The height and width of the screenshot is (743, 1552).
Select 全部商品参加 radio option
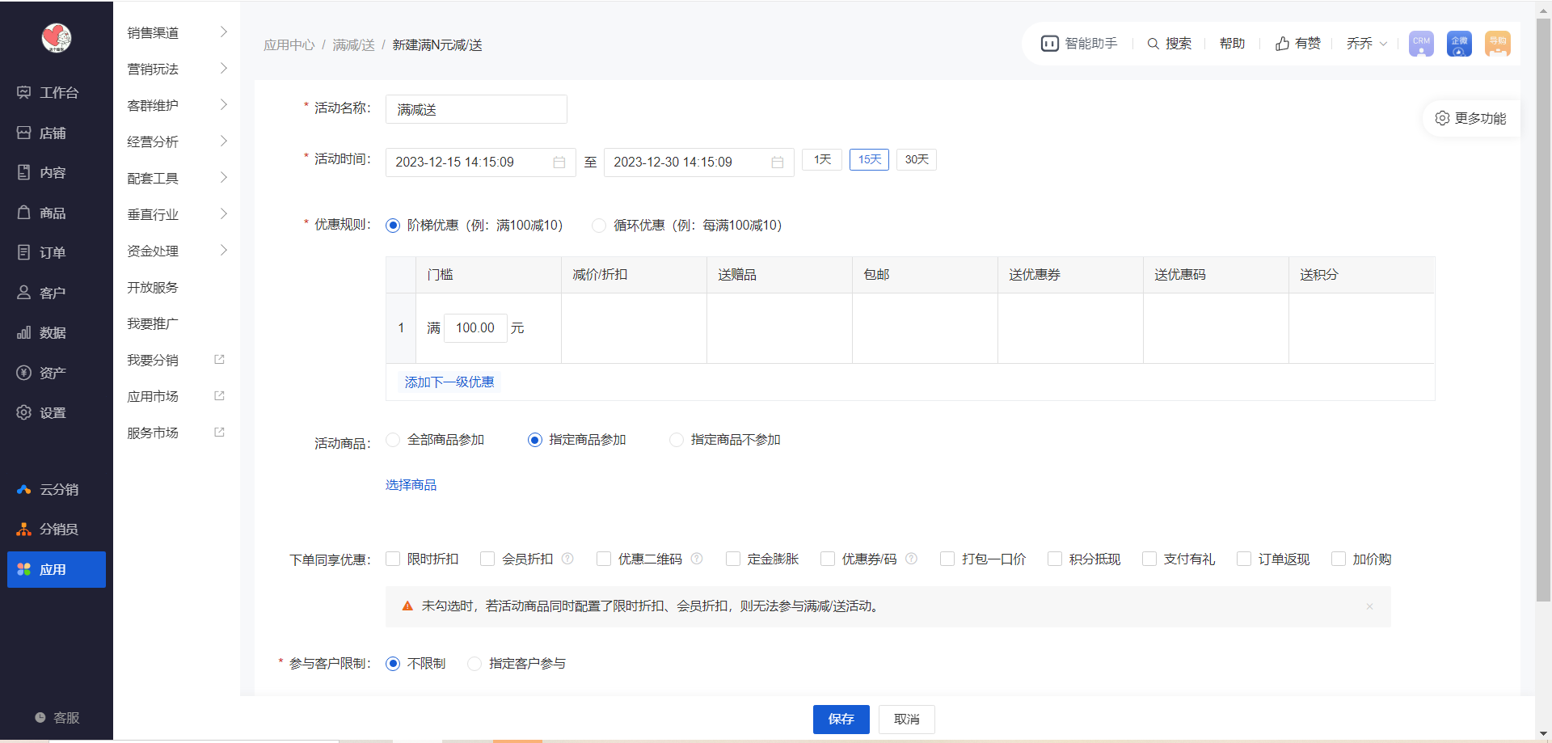[393, 440]
